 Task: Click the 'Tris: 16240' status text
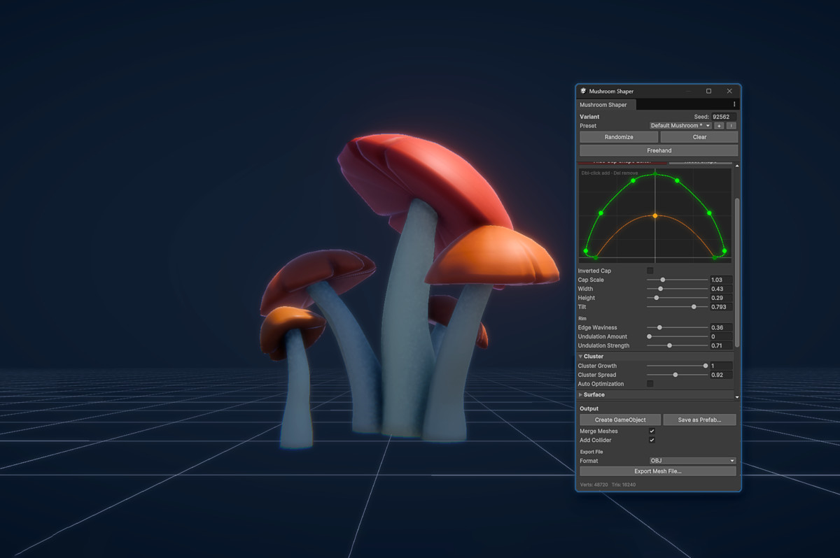pos(623,484)
